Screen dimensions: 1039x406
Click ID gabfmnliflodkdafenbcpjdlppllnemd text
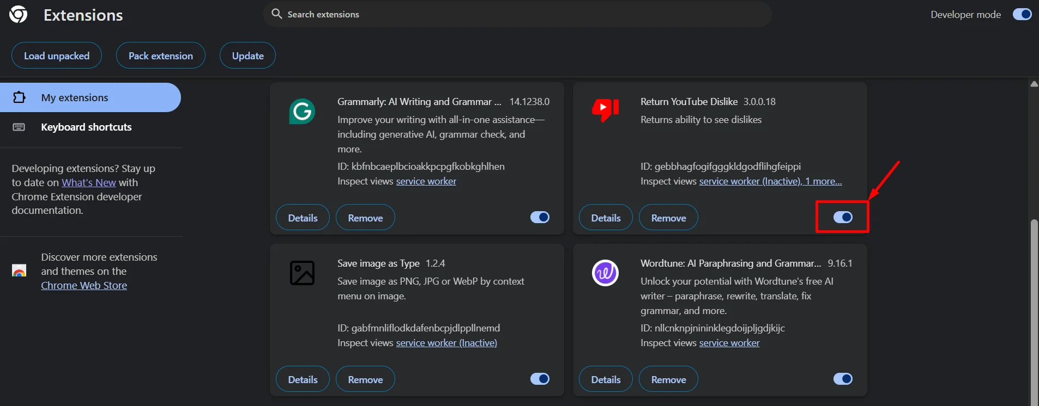[x=419, y=328]
